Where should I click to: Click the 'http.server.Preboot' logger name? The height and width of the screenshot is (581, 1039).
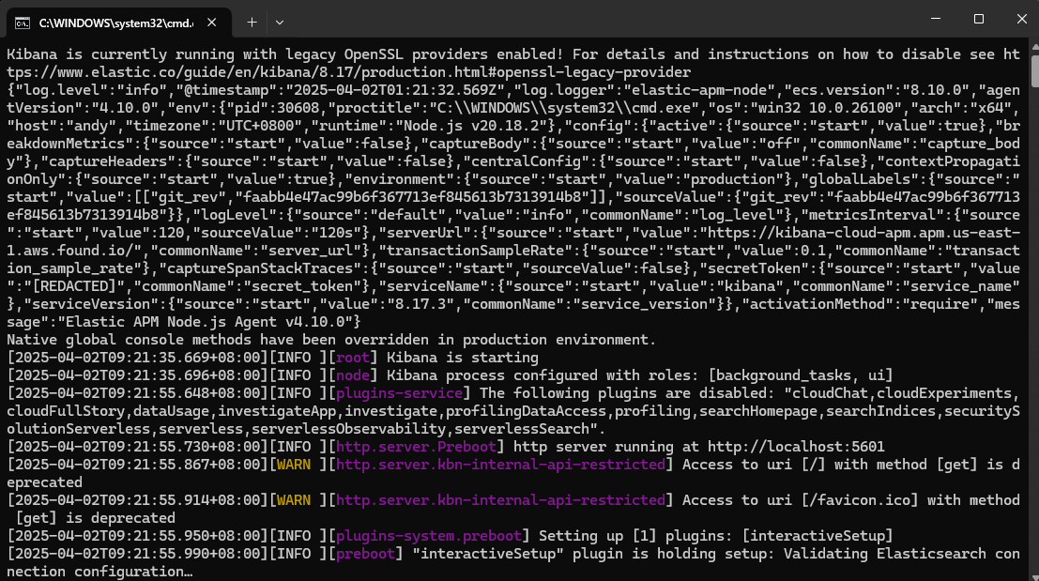416,447
